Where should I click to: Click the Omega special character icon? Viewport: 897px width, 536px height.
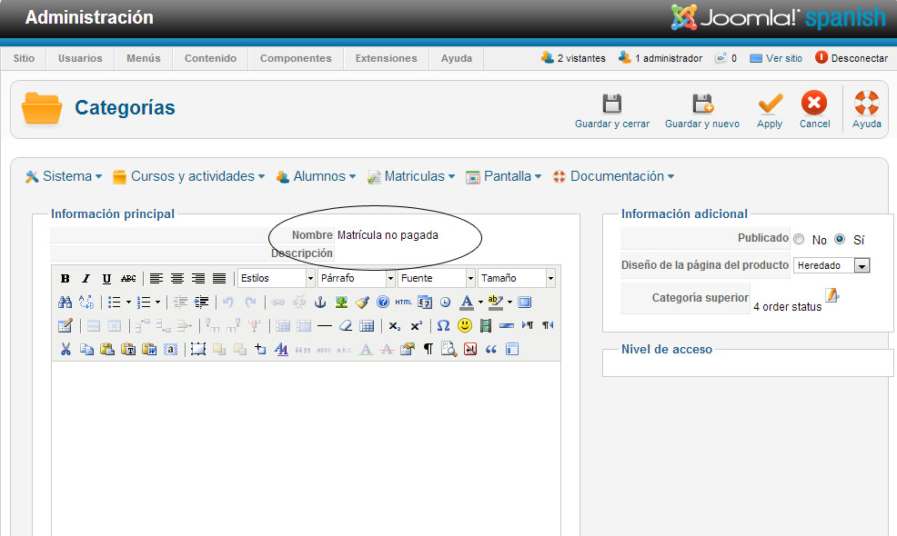[443, 325]
